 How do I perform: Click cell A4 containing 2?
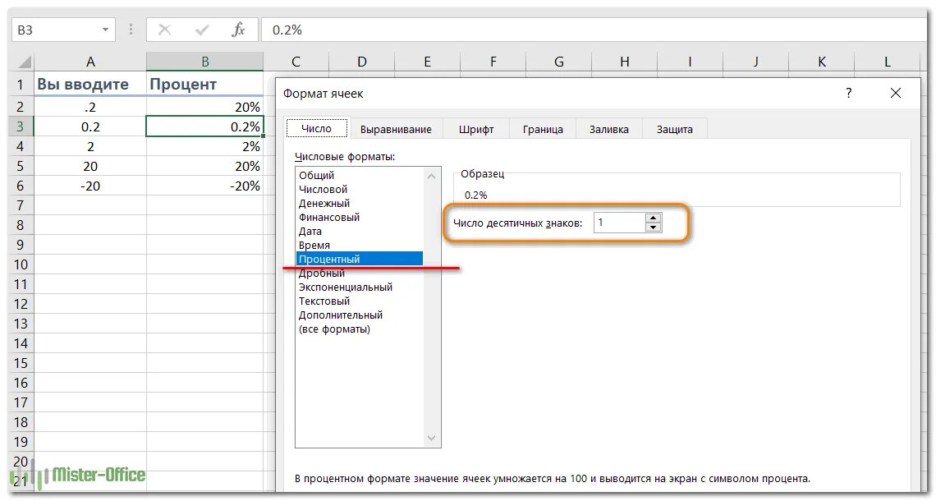coord(90,146)
